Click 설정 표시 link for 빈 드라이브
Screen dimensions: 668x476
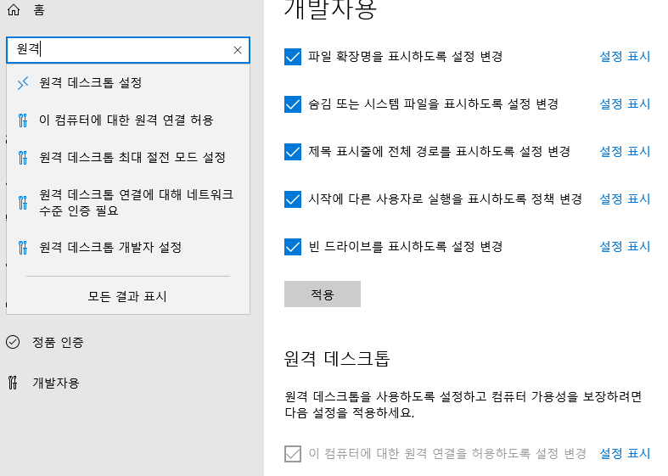point(625,247)
